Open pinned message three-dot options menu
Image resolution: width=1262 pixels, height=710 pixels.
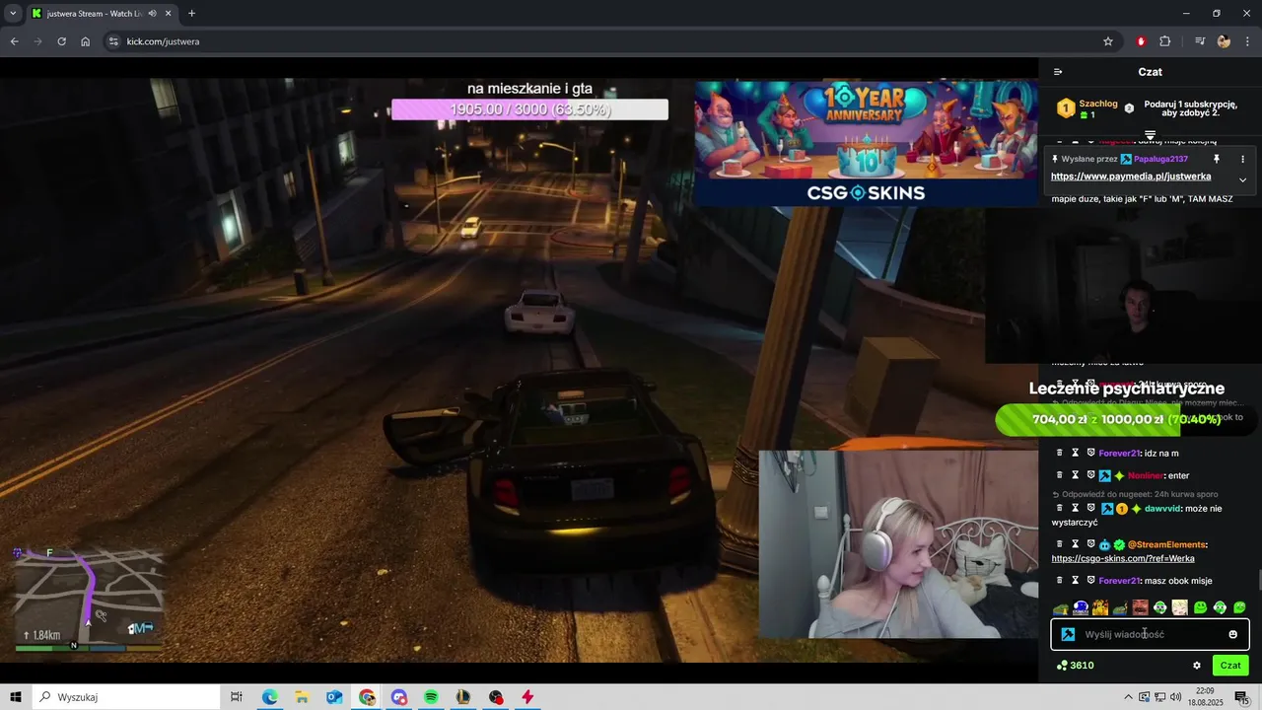pos(1242,159)
